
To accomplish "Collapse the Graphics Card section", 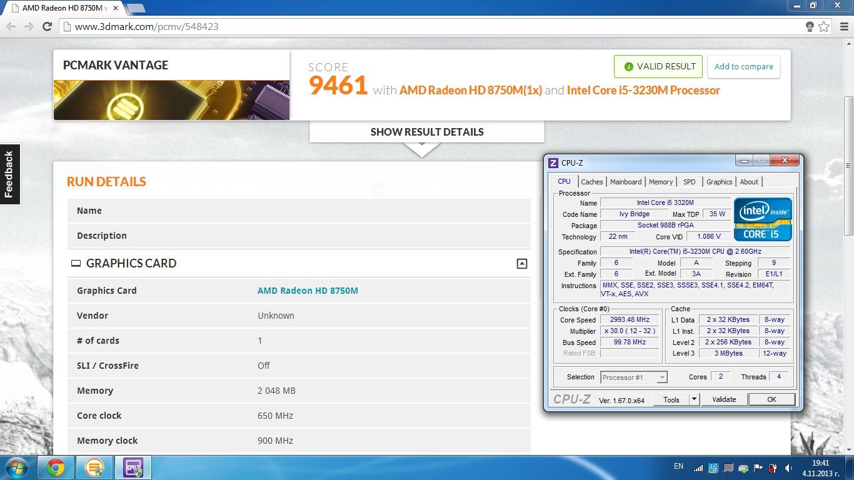I will click(521, 264).
